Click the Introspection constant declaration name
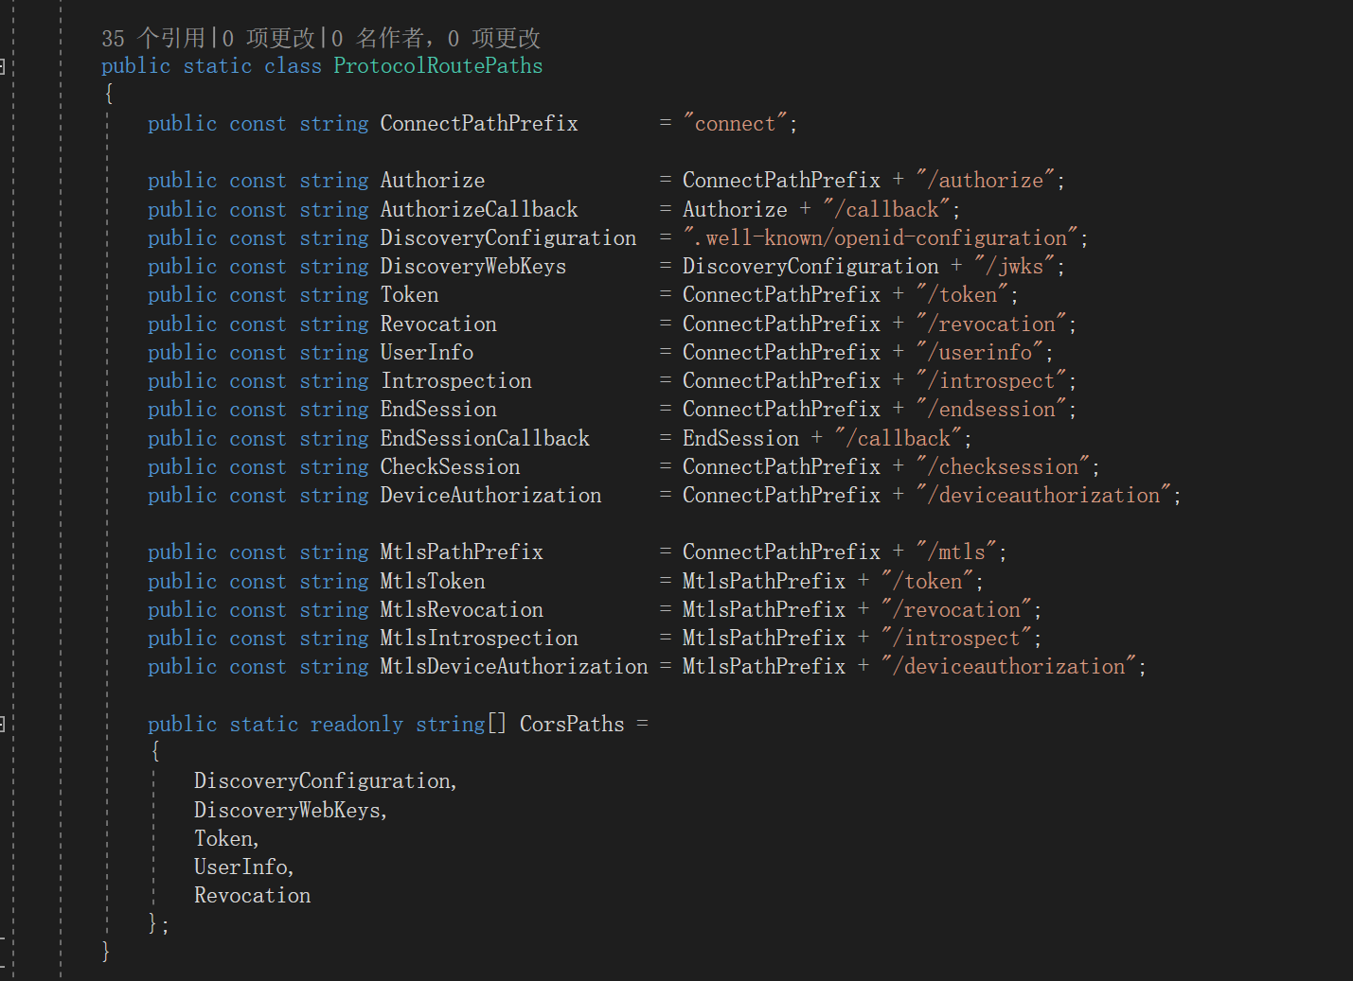The height and width of the screenshot is (981, 1353). coord(456,381)
